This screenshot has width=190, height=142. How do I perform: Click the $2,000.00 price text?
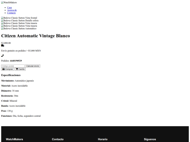(6, 43)
